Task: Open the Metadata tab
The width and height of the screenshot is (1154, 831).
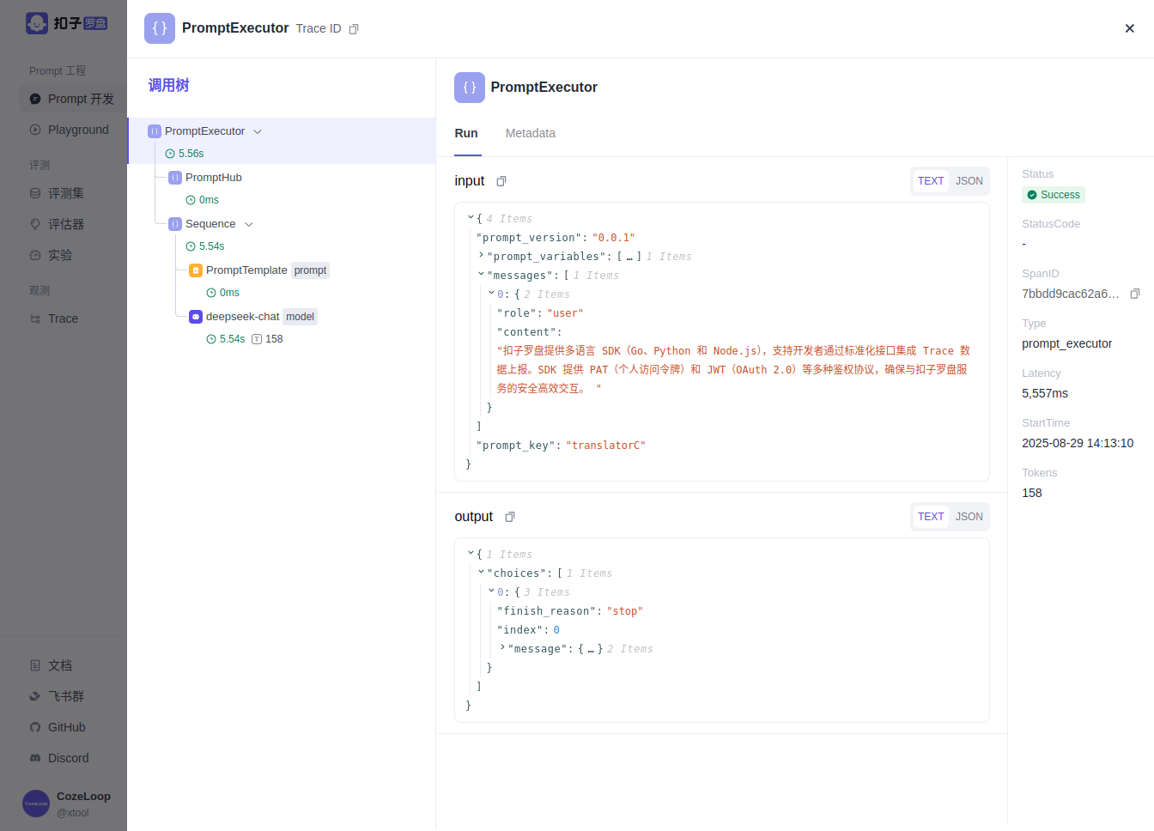Action: [x=530, y=133]
